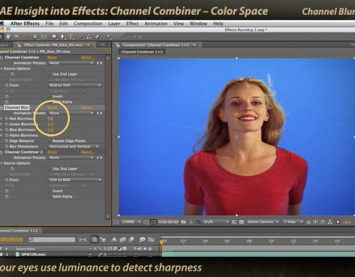Toggle lock icon on Composition panel

[118, 45]
